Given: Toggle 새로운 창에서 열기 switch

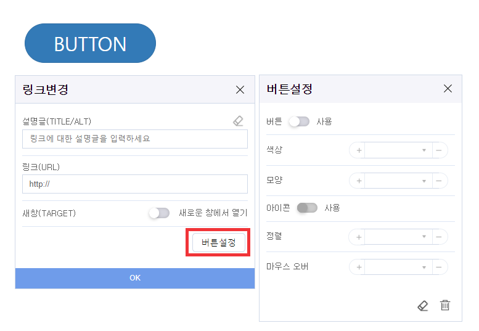Looking at the screenshot, I should pyautogui.click(x=159, y=213).
